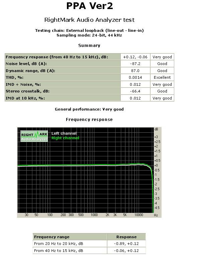This screenshot has height=259, width=202.
Task: Click the Testing chain: External loopback text
Action: click(89, 30)
